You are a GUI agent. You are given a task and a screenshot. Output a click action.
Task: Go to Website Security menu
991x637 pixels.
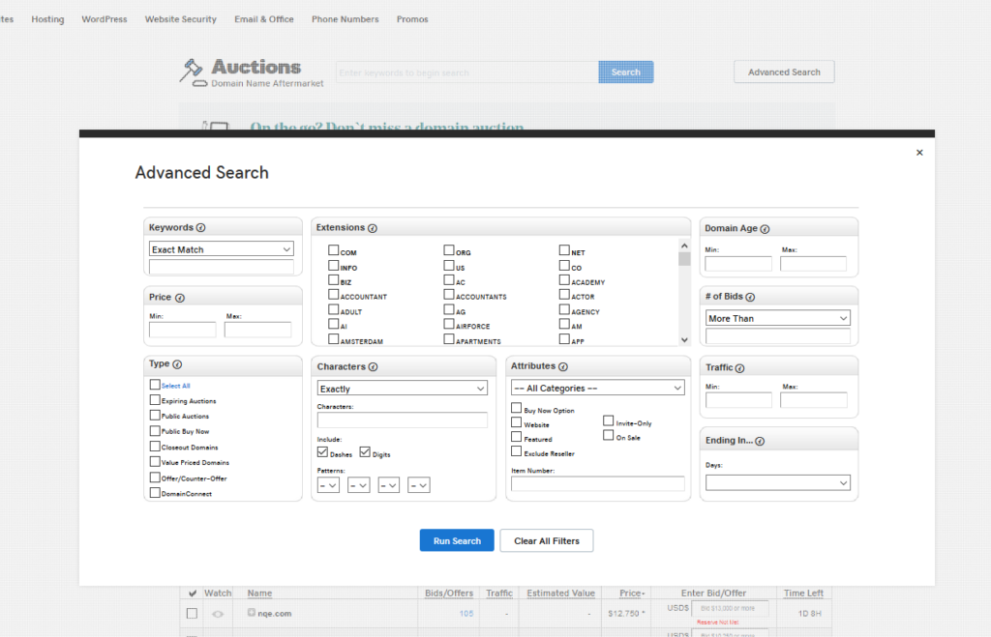(181, 19)
